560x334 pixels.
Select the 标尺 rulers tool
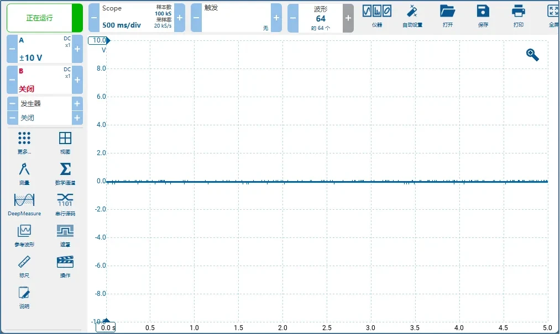pyautogui.click(x=24, y=266)
